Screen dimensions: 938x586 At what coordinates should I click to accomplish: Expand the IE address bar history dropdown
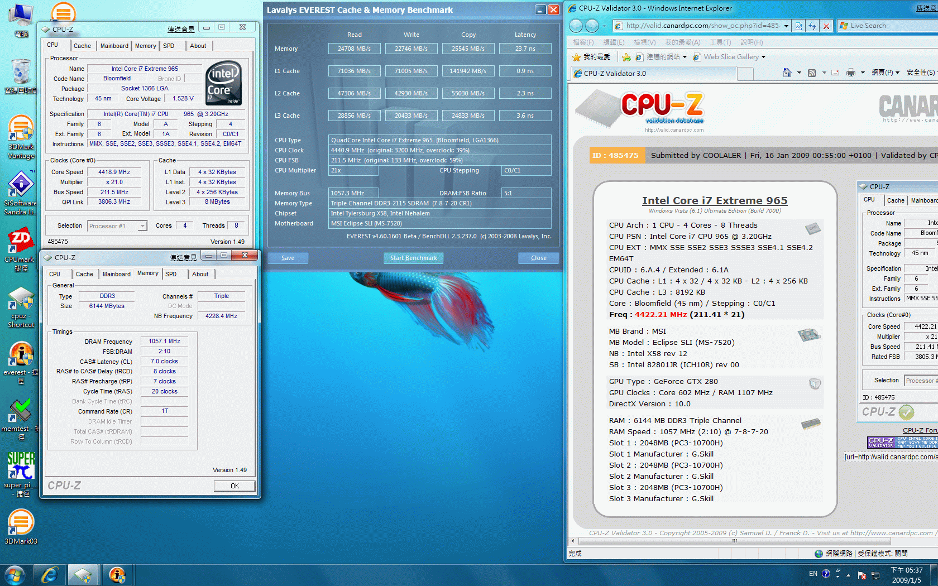(x=786, y=26)
